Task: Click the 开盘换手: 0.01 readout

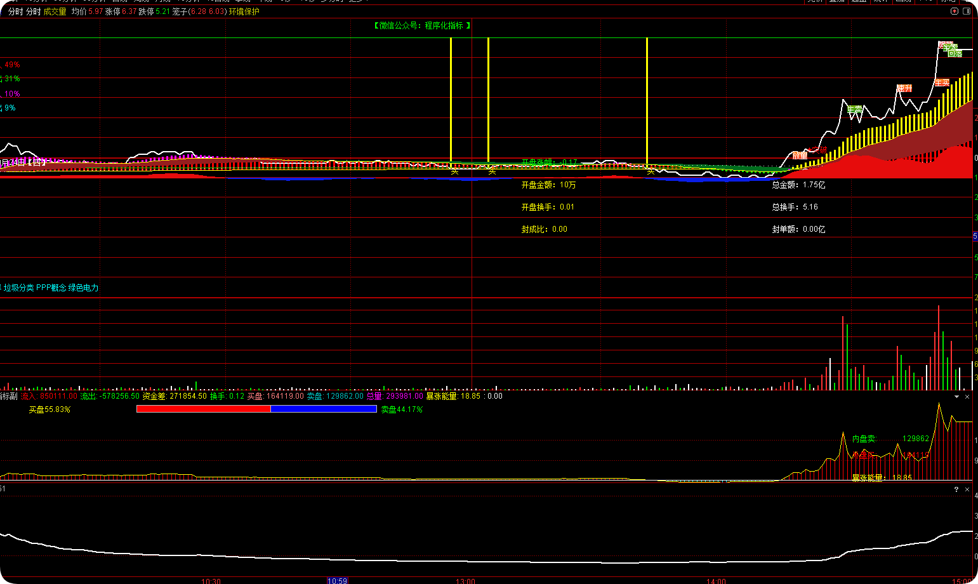Action: pos(548,207)
